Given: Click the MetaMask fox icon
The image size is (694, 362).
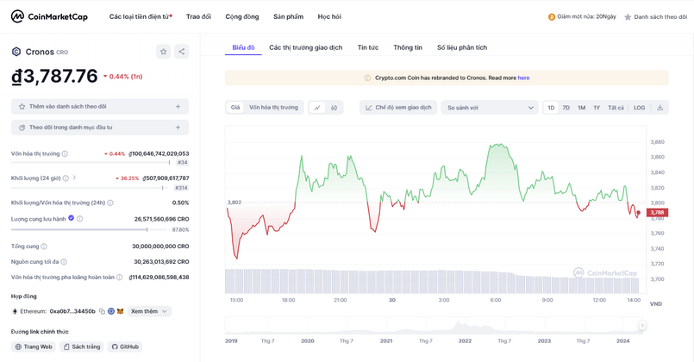Looking at the screenshot, I should [121, 311].
